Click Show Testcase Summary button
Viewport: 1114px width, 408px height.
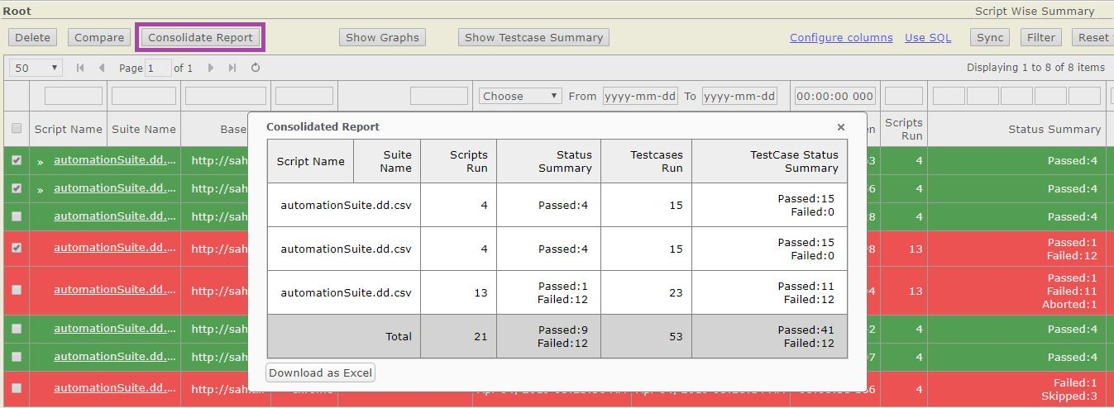(533, 37)
